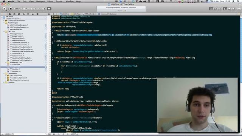The image size is (242, 136).
Task: Select the Standard editor button
Action: (211, 9)
